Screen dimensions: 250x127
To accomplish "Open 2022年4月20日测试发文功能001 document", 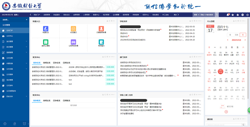I will 133,40.
